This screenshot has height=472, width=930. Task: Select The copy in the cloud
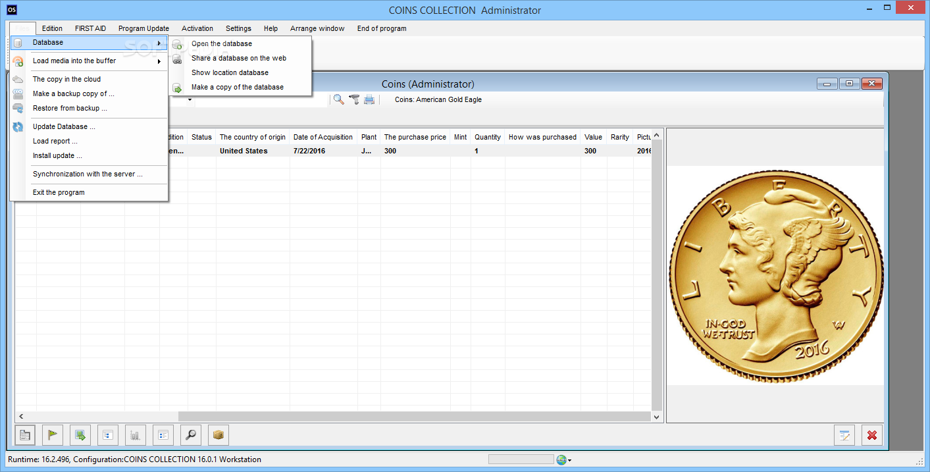(66, 79)
